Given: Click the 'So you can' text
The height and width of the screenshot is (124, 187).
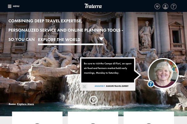Looking at the screenshot, I should pos(22,39).
